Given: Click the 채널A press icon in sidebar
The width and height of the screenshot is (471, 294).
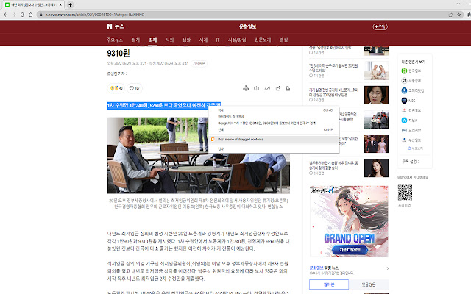Looking at the screenshot, I should [404, 121].
